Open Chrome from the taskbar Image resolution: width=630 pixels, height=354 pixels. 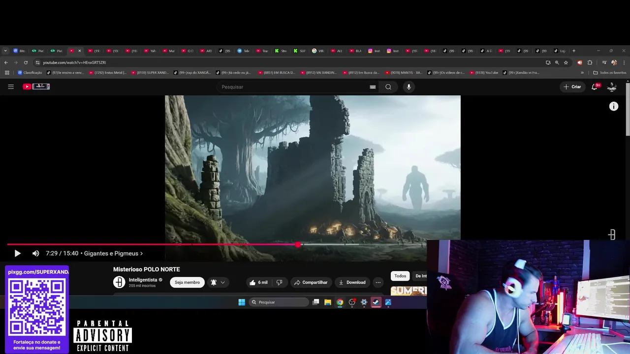340,302
